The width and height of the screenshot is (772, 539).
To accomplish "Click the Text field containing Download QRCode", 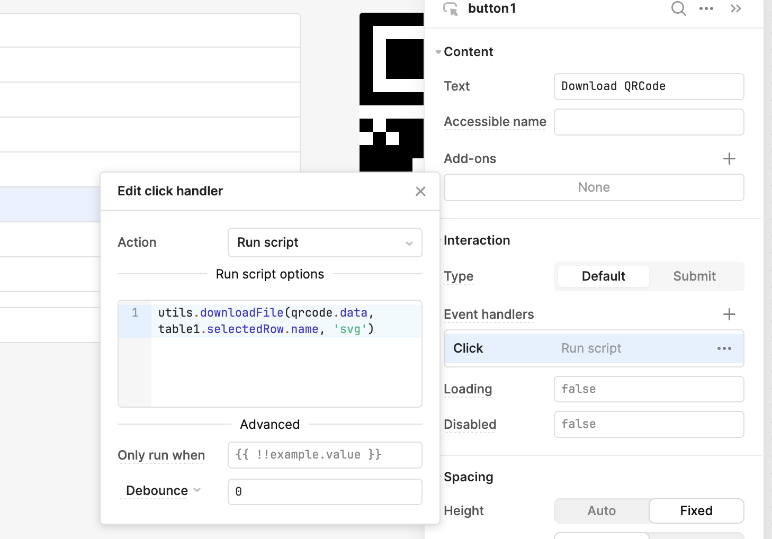I will (649, 86).
